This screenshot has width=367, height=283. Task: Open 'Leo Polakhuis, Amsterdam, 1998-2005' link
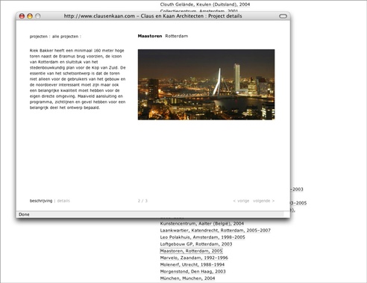coord(203,237)
